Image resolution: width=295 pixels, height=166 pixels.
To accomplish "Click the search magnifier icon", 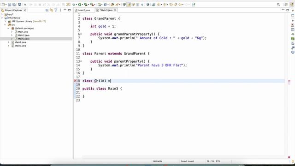I will [x=278, y=5].
